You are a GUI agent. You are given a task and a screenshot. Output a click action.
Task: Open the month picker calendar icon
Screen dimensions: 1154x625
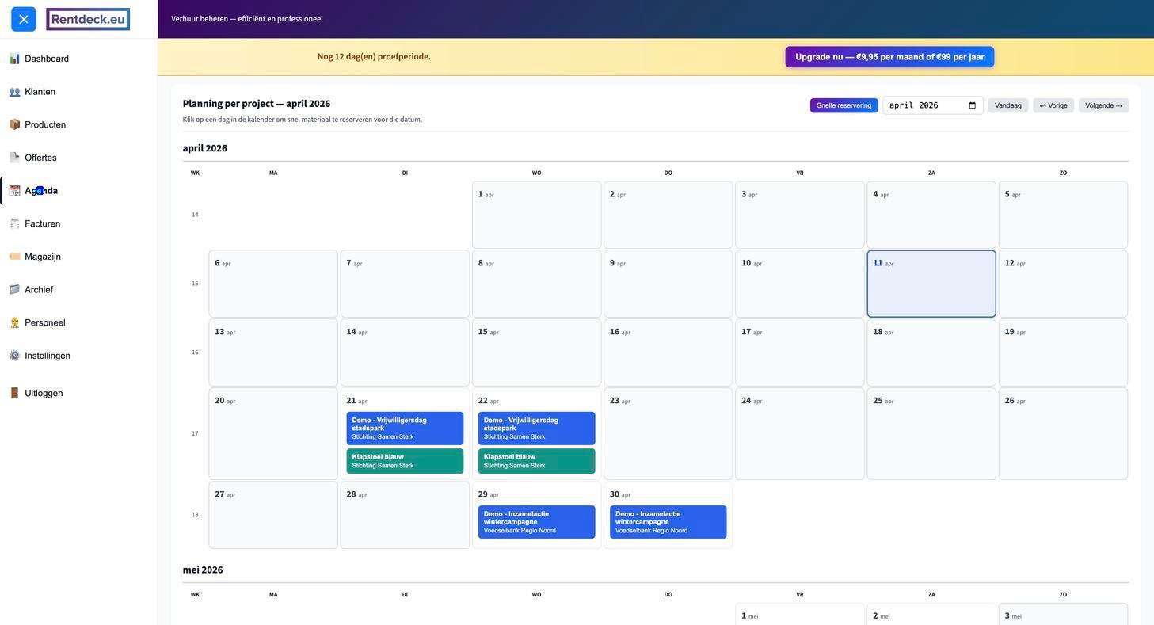tap(972, 105)
